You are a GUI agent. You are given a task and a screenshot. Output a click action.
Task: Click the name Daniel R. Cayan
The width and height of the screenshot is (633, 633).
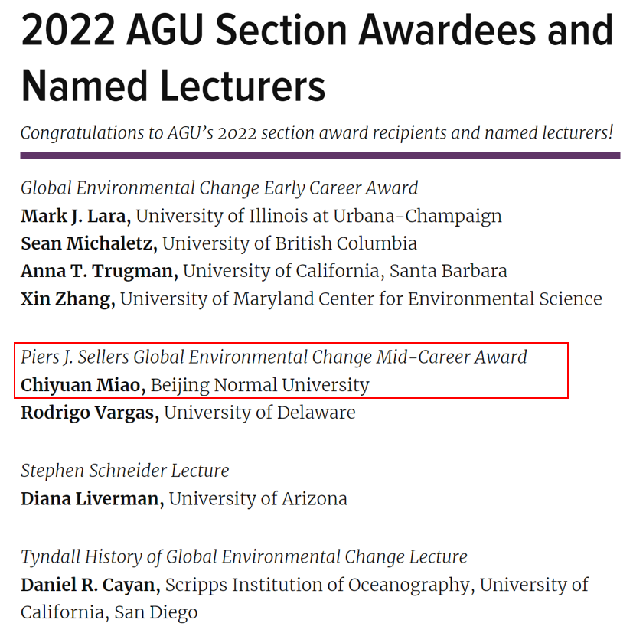(x=90, y=585)
